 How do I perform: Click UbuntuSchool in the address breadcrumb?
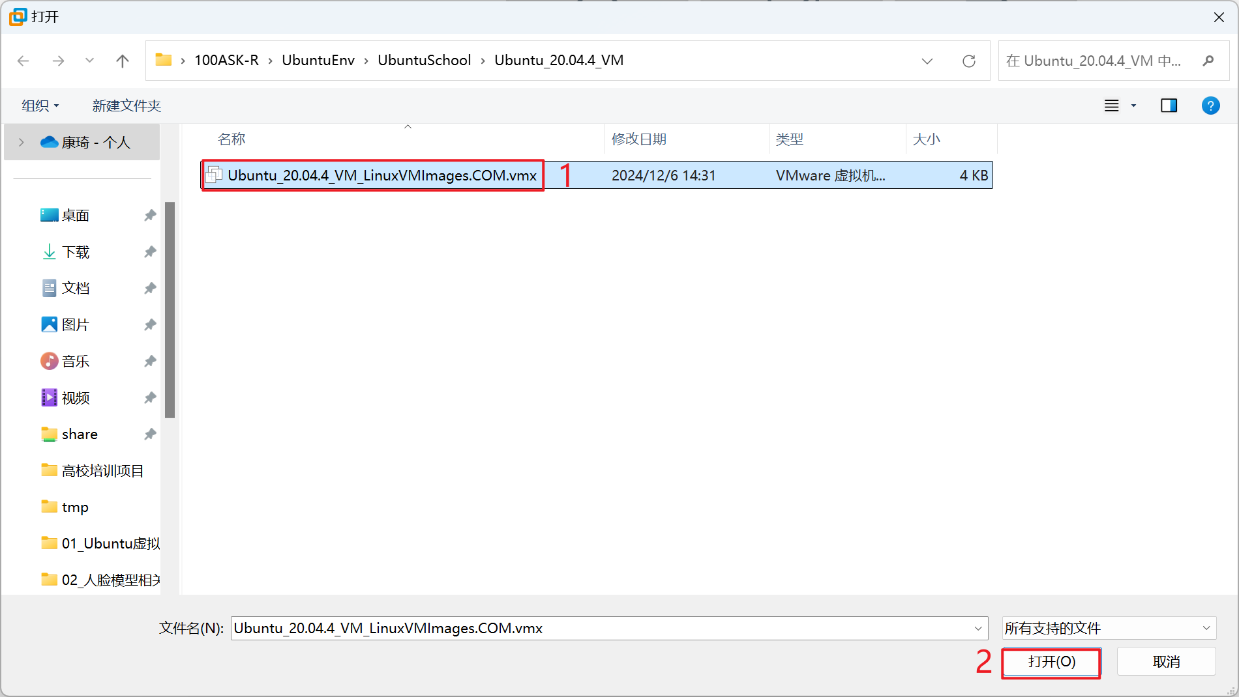coord(425,60)
